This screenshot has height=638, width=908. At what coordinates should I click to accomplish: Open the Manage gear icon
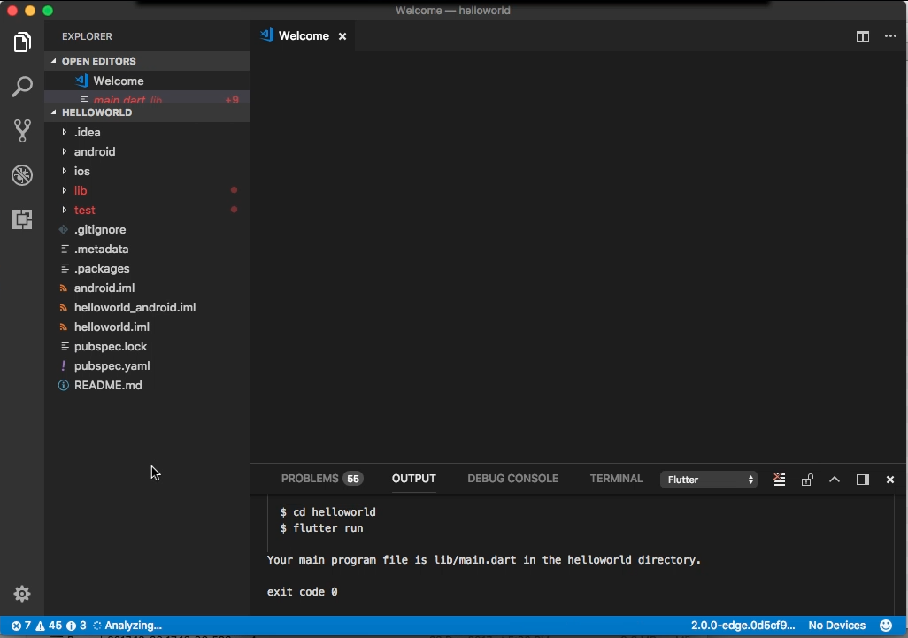pos(22,594)
